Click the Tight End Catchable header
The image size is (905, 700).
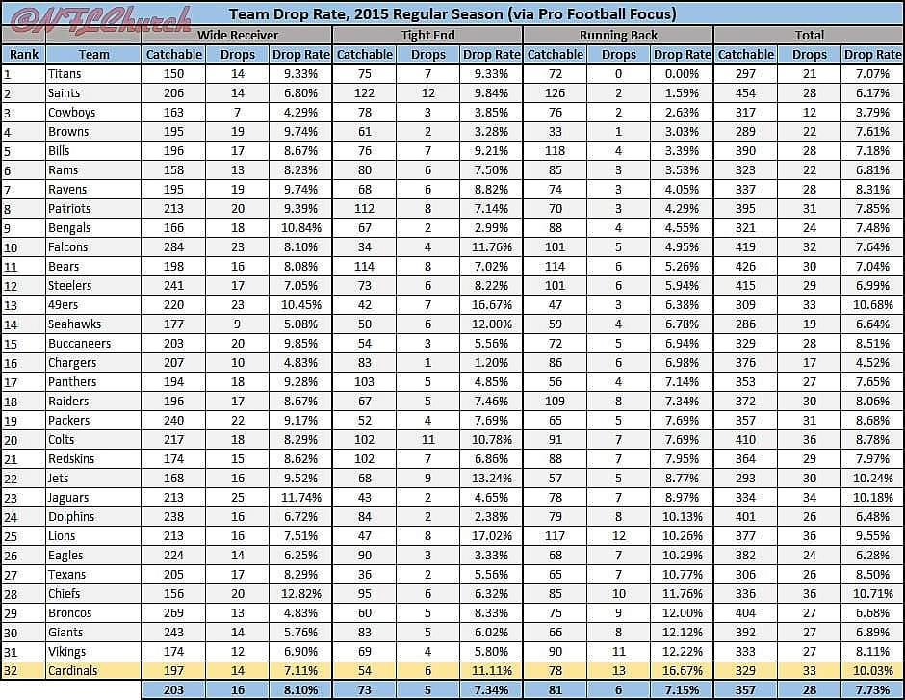click(x=364, y=54)
